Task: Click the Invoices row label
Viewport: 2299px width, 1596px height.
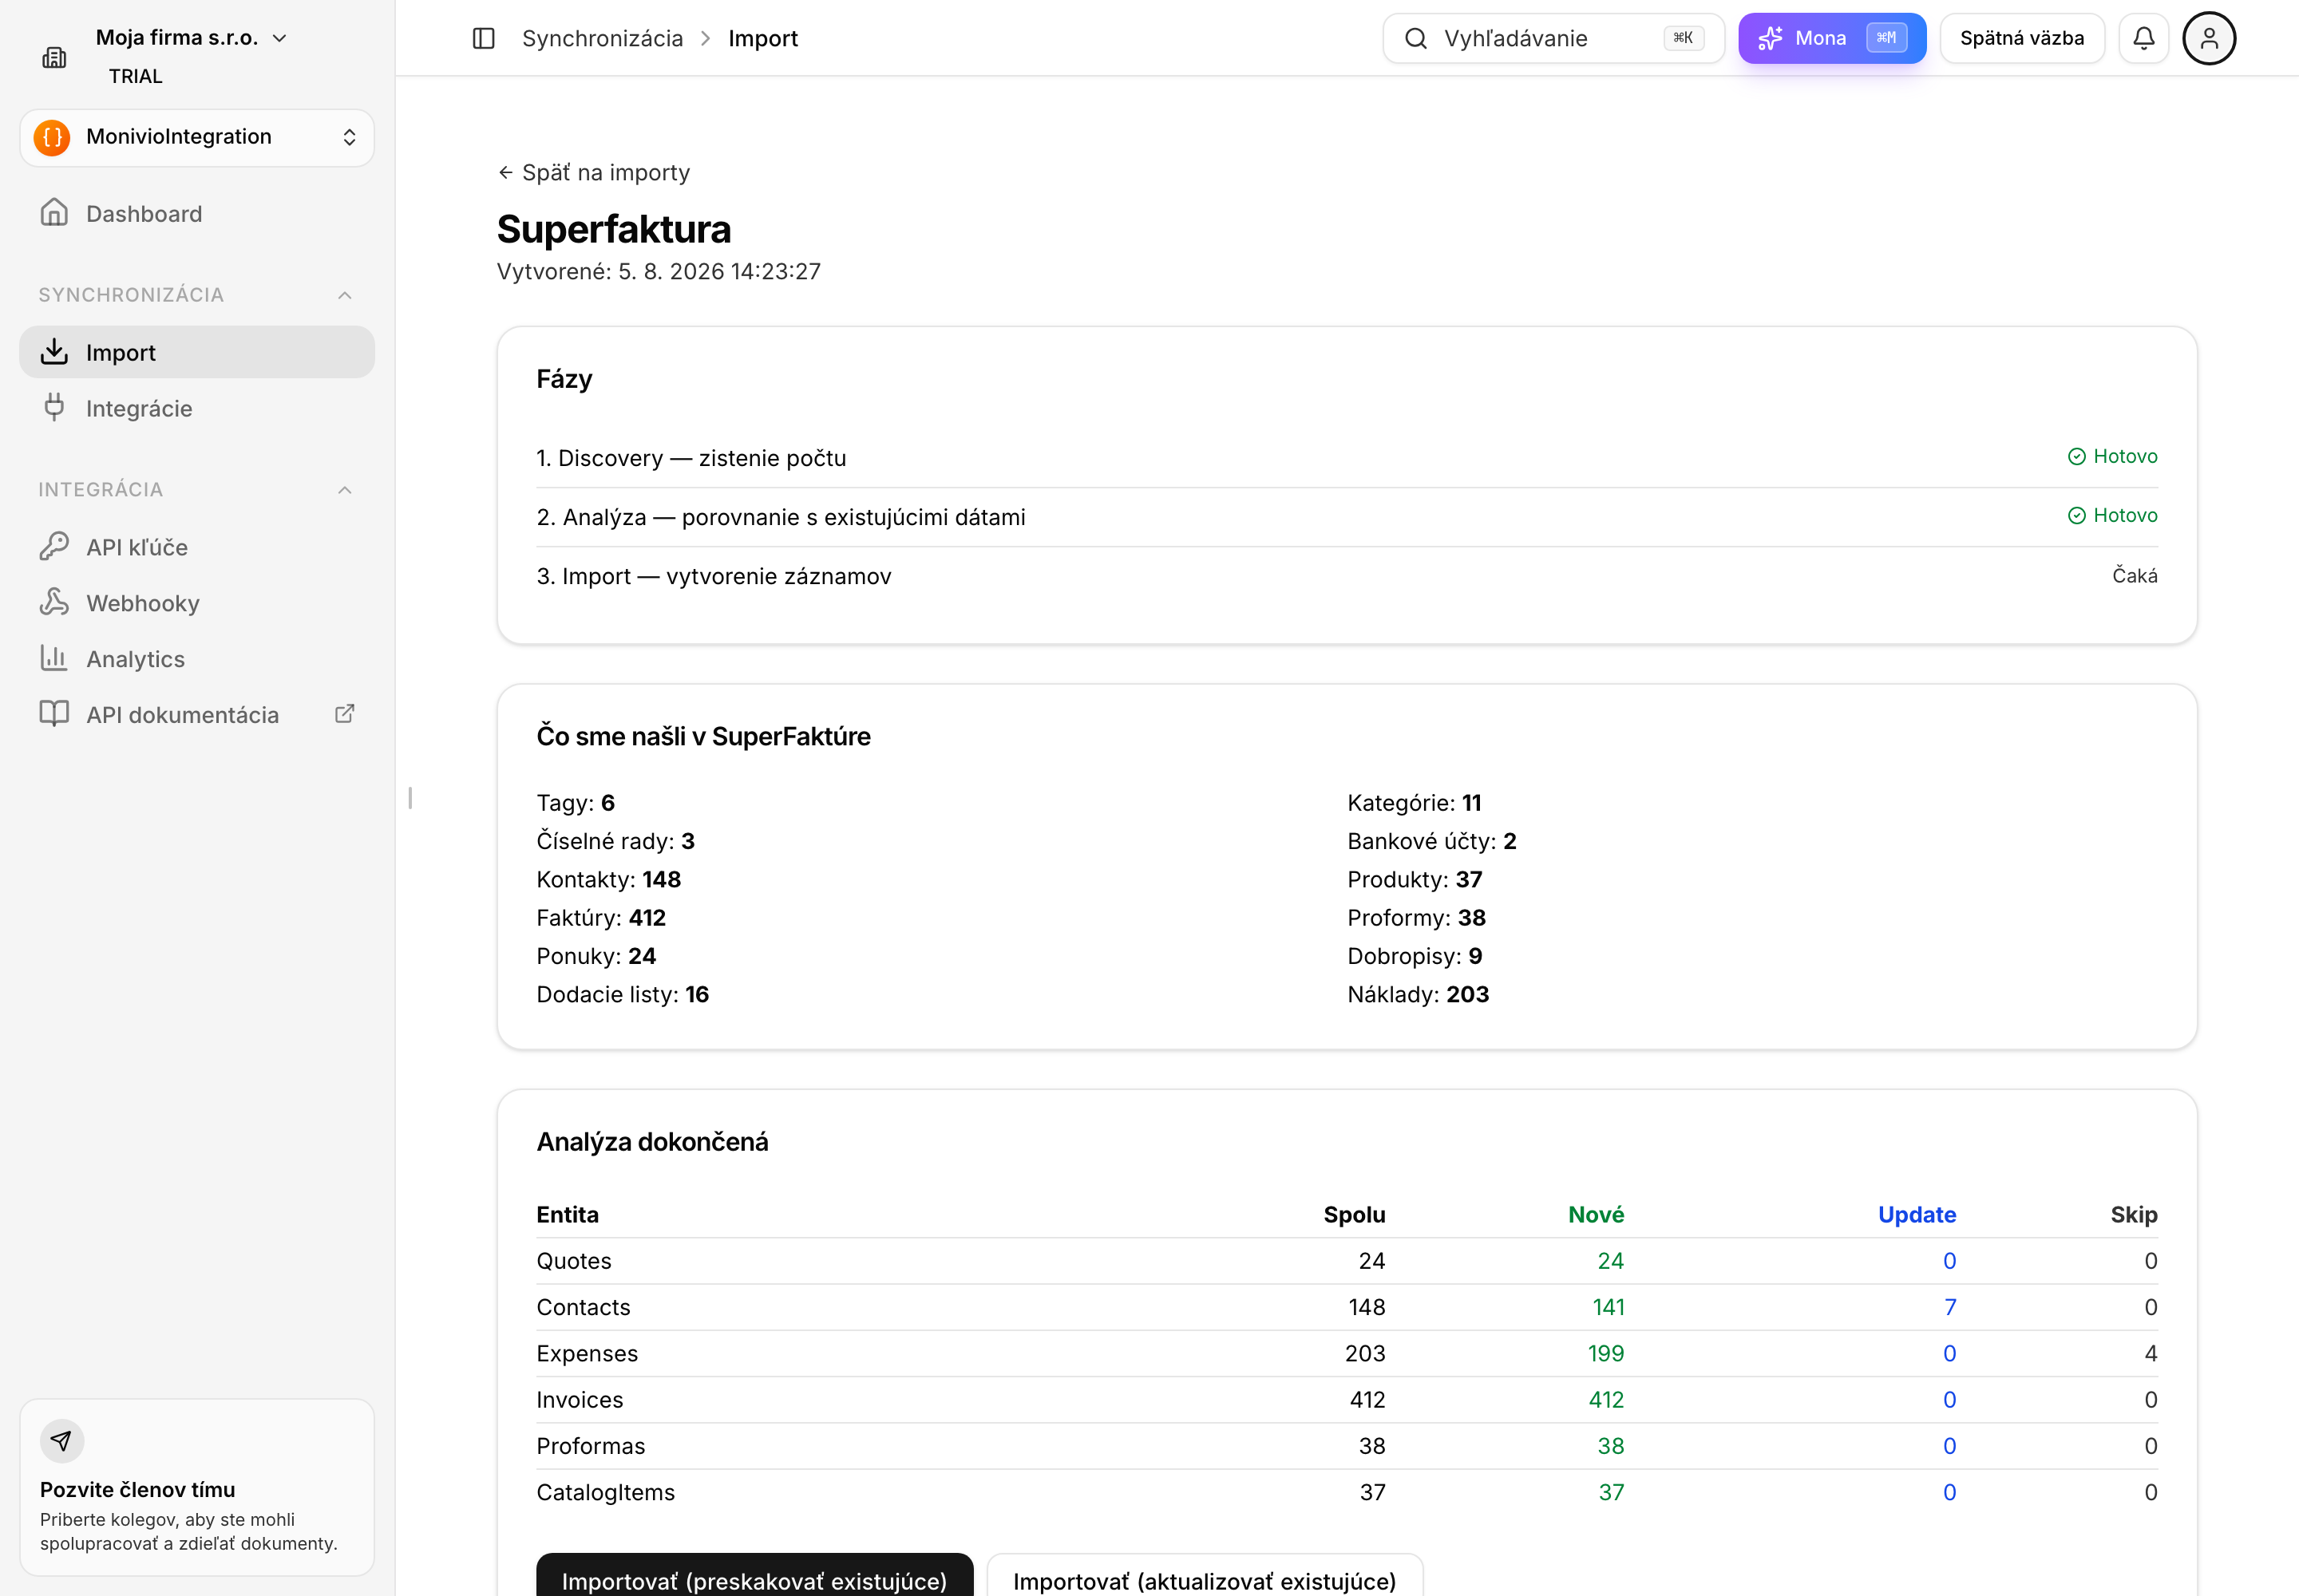Action: 580,1400
